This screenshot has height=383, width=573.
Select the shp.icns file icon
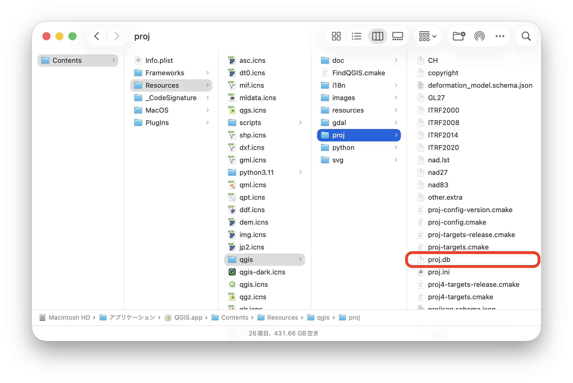pos(232,135)
